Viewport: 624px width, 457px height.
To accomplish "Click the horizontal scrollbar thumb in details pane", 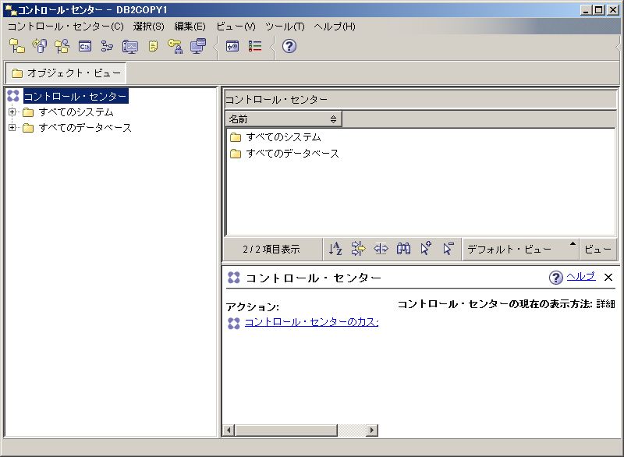I will [x=286, y=430].
